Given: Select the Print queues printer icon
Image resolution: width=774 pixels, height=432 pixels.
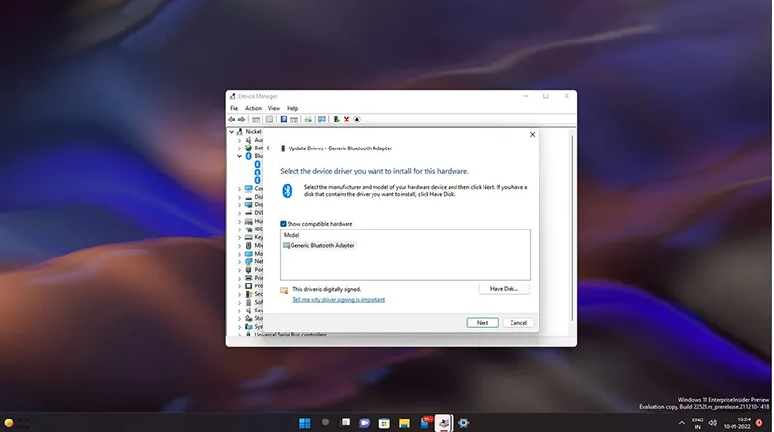Looking at the screenshot, I should (x=249, y=278).
